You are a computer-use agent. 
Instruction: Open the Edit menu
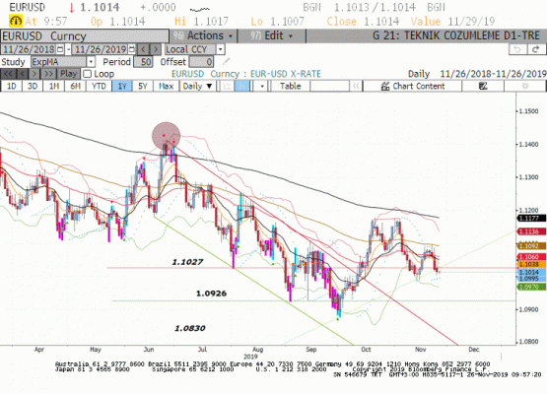[272, 35]
